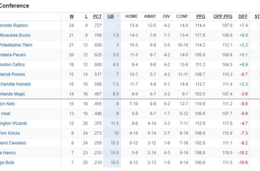The image size is (260, 171).
Task: Sort teams by the DIFF column
Action: (x=243, y=16)
